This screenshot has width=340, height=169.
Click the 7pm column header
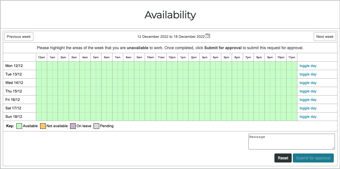point(248,57)
